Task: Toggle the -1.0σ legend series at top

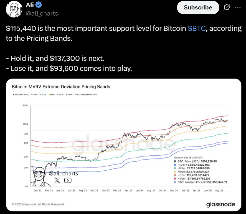Action: point(35,94)
